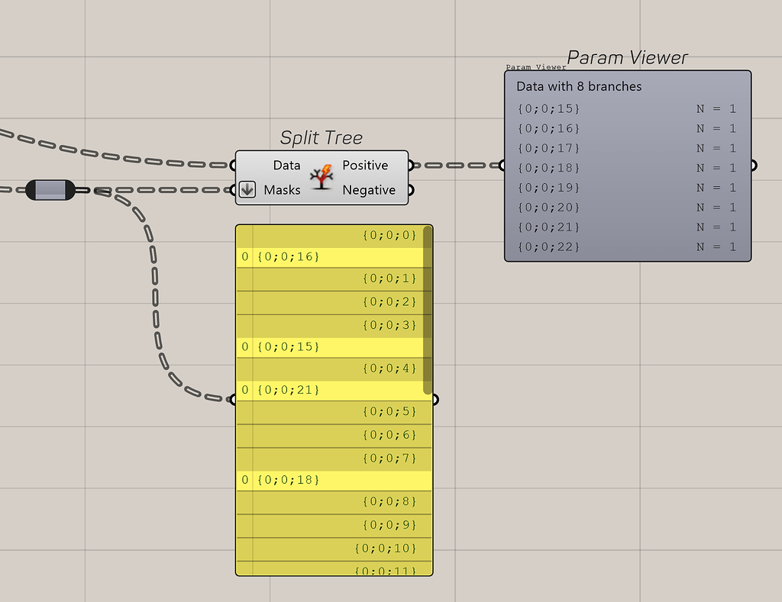Click the Split Tree name label

(x=322, y=138)
